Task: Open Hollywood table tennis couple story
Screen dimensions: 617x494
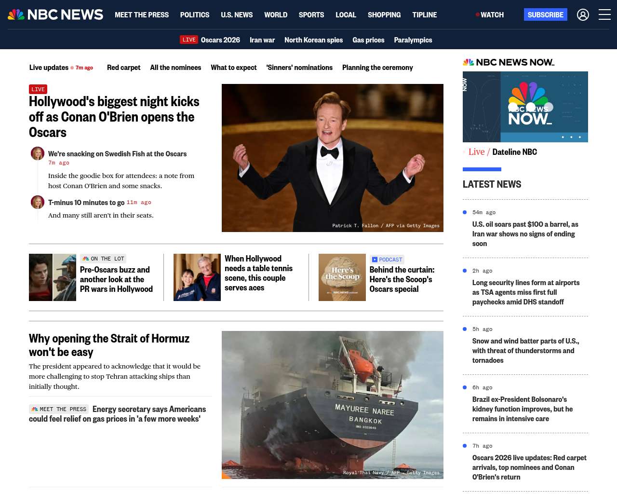Action: (258, 273)
